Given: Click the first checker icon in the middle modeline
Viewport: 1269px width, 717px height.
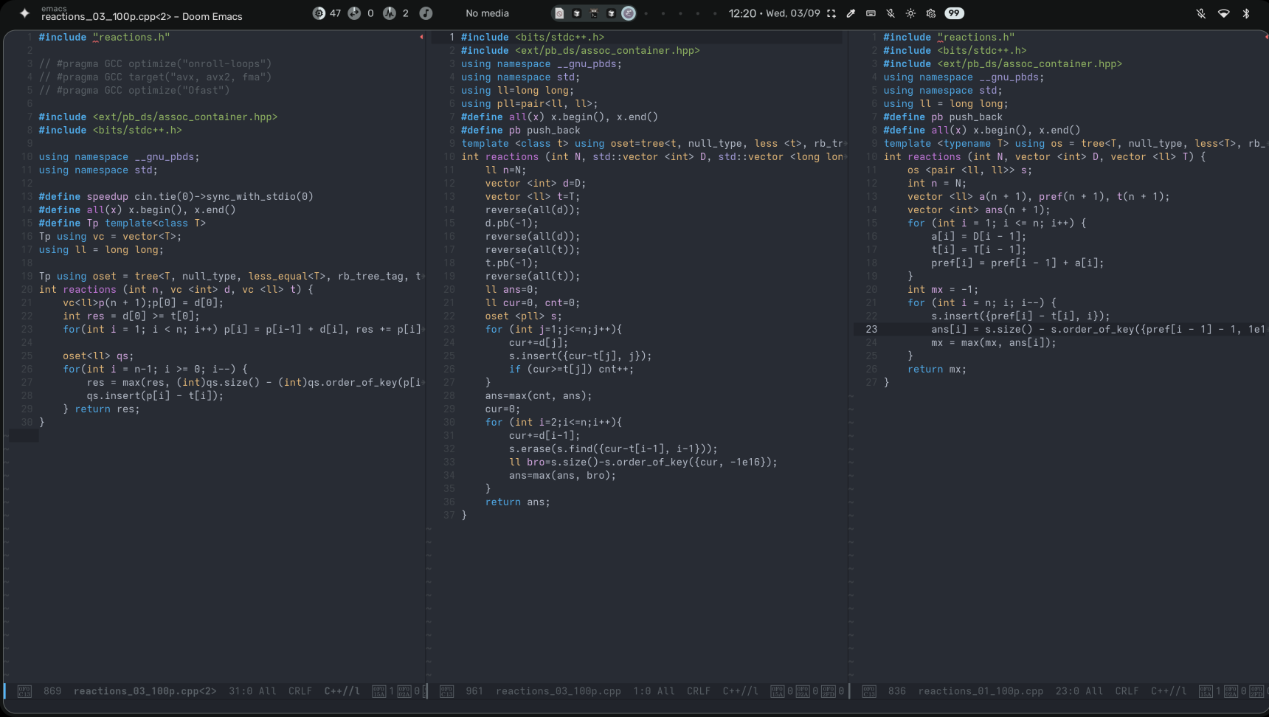Looking at the screenshot, I should pos(778,691).
